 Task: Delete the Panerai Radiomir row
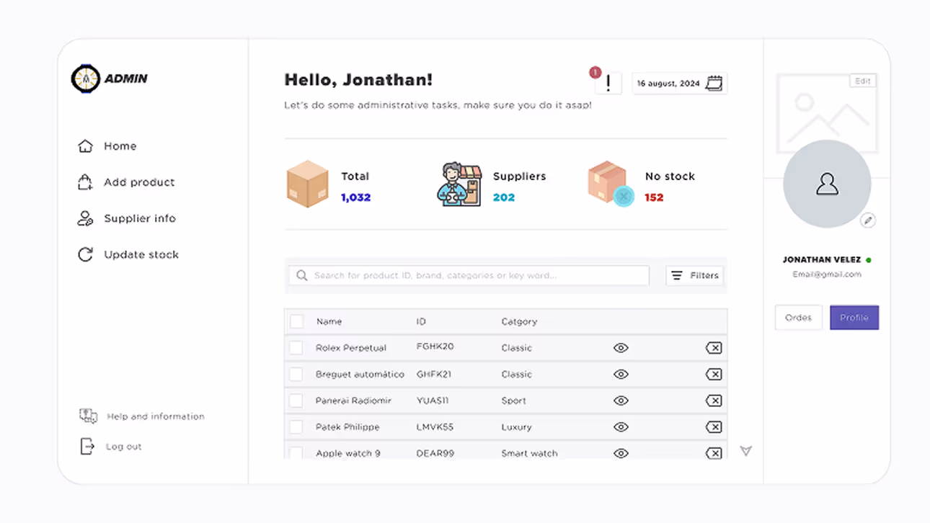coord(714,401)
